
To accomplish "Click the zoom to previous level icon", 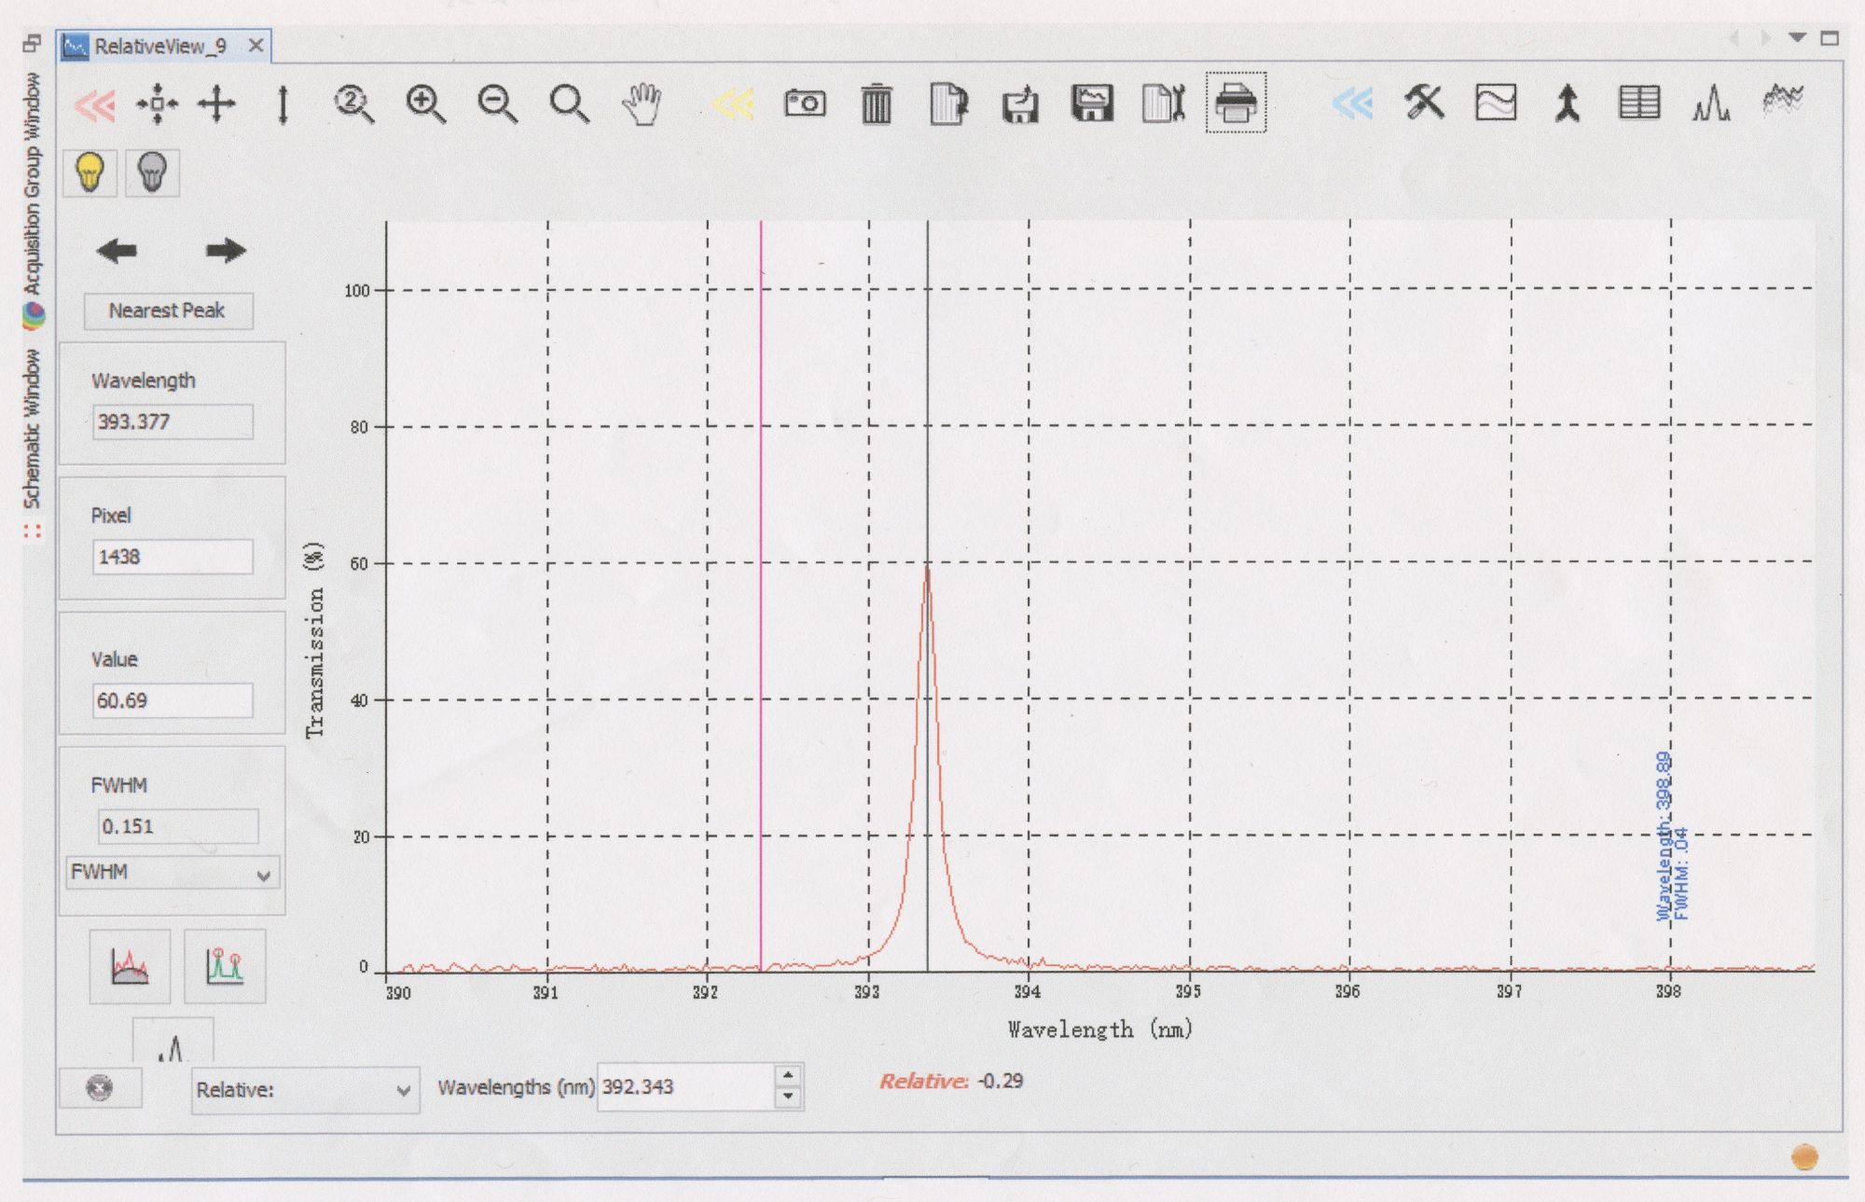I will (354, 104).
